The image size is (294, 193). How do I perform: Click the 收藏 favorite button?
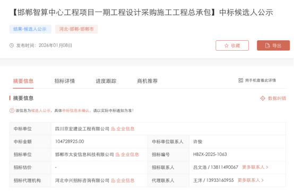tap(232, 45)
